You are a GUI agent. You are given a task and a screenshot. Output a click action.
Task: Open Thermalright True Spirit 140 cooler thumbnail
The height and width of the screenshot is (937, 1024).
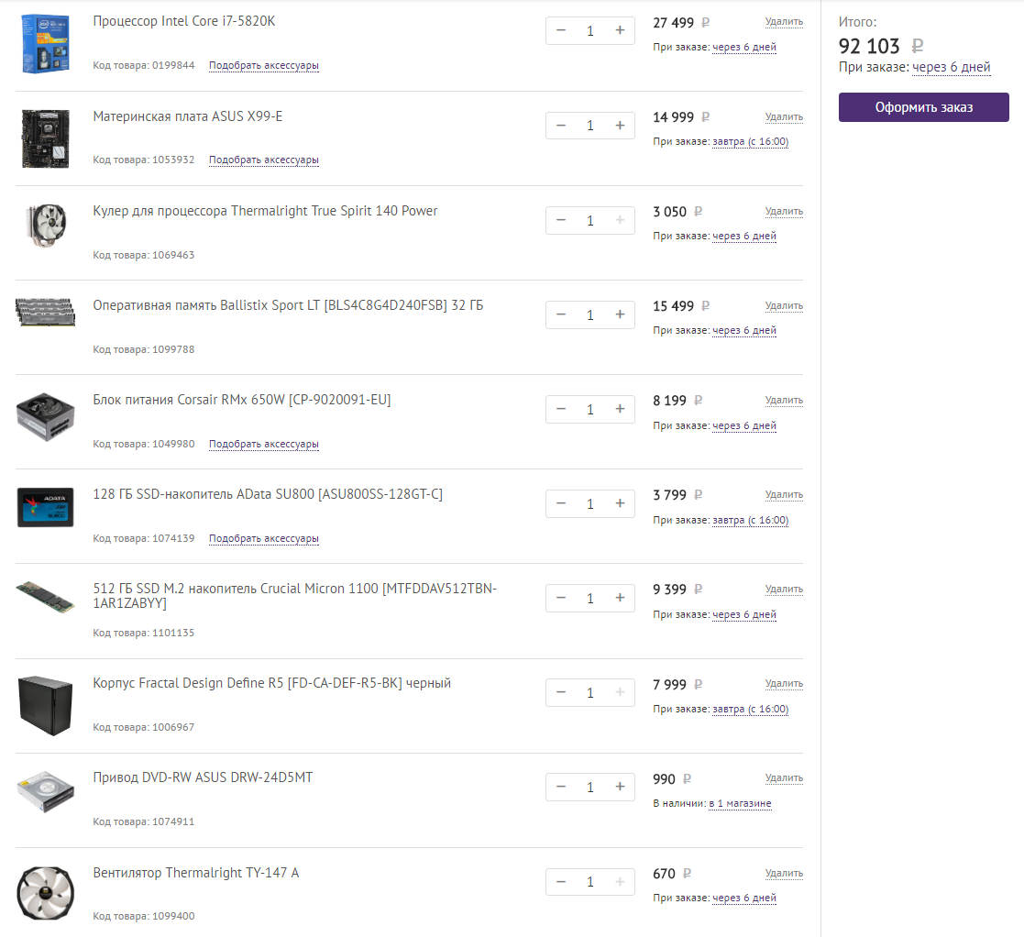pos(43,226)
